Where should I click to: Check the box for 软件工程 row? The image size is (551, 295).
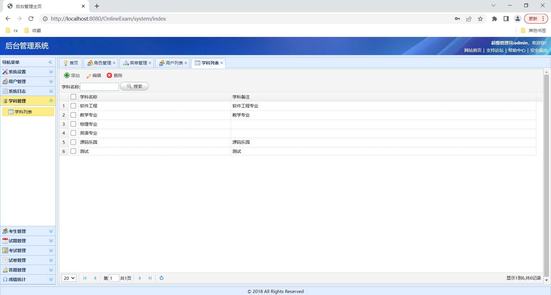coord(73,106)
